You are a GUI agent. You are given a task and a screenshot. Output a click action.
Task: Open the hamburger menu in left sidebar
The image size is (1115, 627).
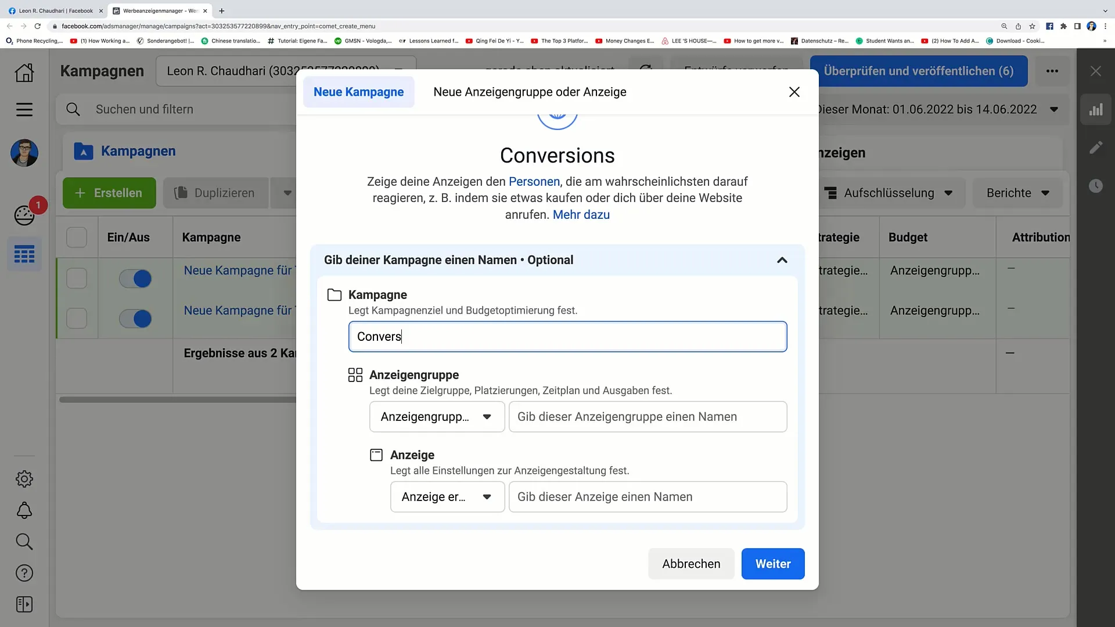coord(24,110)
